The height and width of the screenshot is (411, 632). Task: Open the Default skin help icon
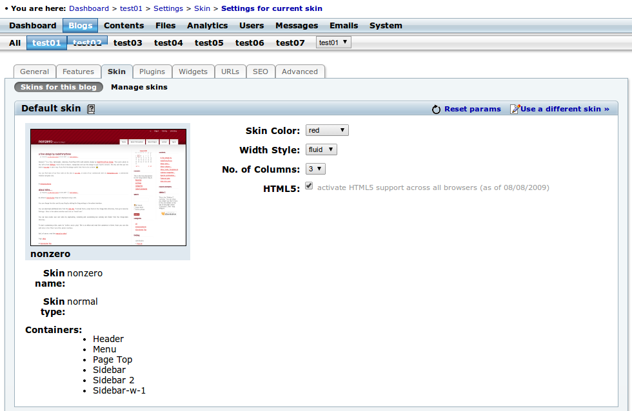[91, 109]
